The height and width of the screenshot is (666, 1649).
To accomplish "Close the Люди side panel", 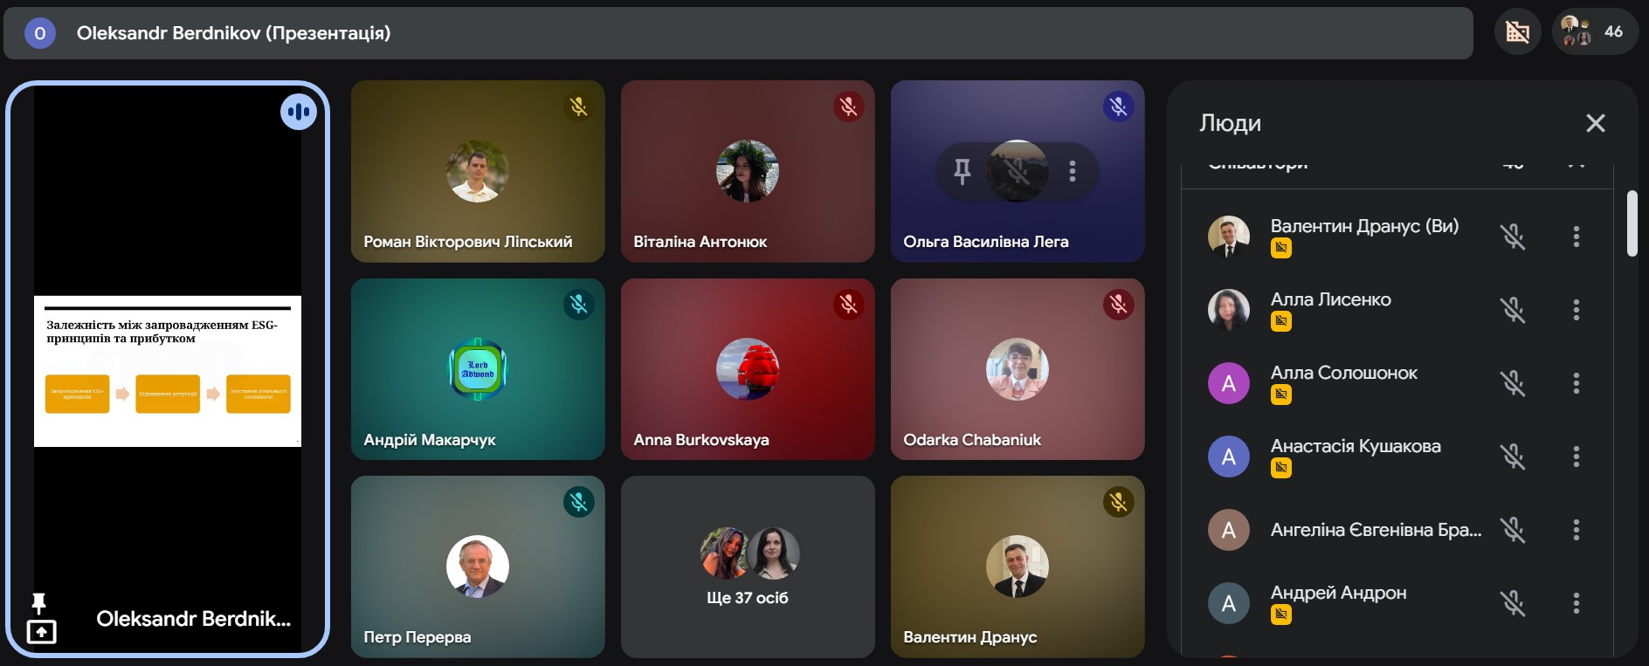I will click(1596, 123).
